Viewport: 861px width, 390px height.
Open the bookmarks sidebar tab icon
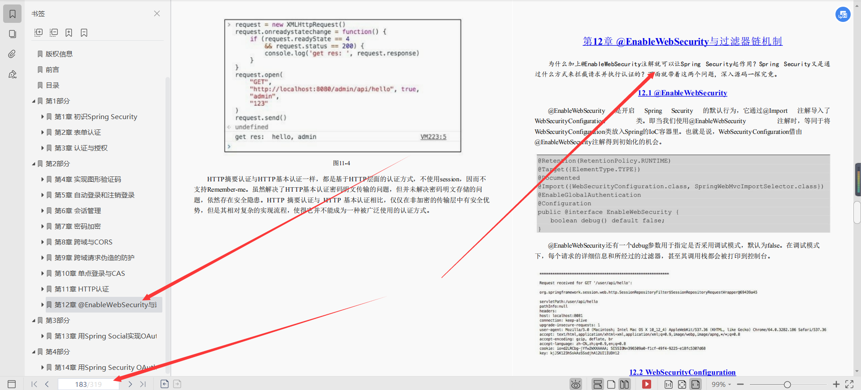click(13, 14)
